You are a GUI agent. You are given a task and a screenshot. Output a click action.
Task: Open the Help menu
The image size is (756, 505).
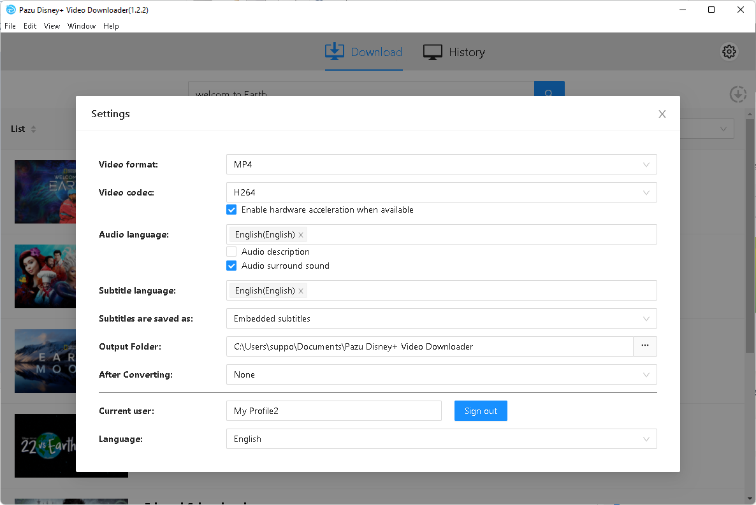(x=111, y=26)
